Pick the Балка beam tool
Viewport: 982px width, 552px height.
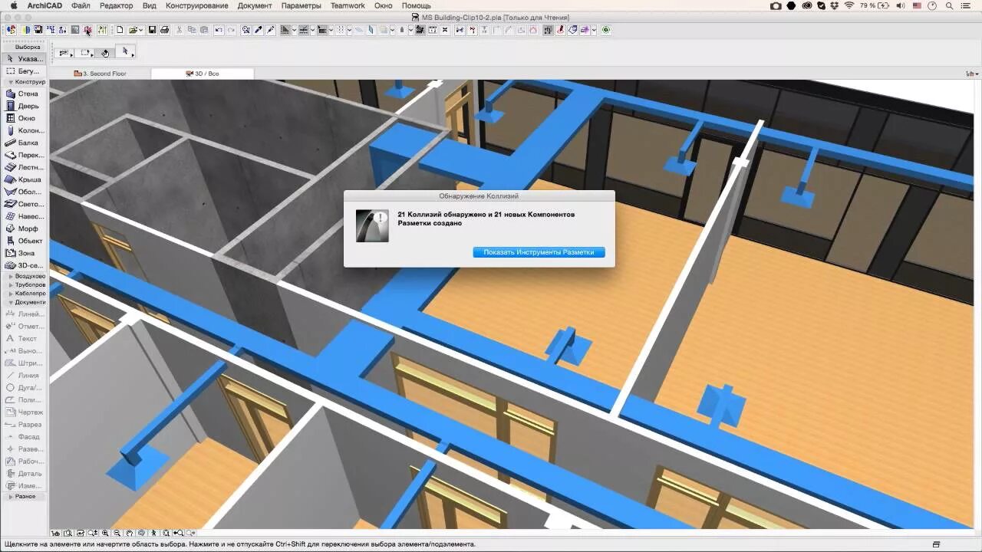point(24,143)
